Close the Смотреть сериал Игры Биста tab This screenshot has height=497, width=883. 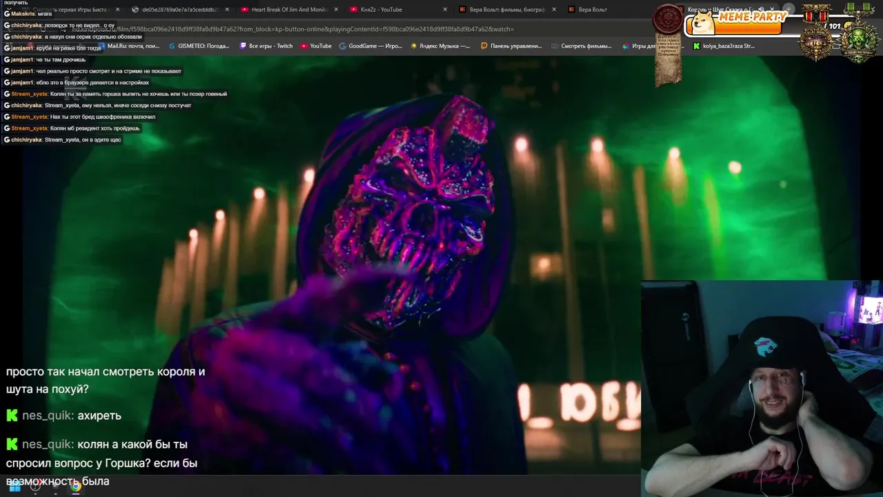click(118, 10)
